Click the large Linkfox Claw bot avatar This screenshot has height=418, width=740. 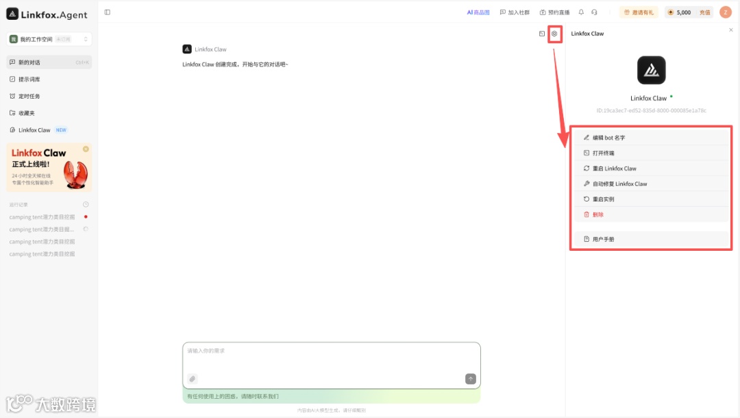coord(652,71)
